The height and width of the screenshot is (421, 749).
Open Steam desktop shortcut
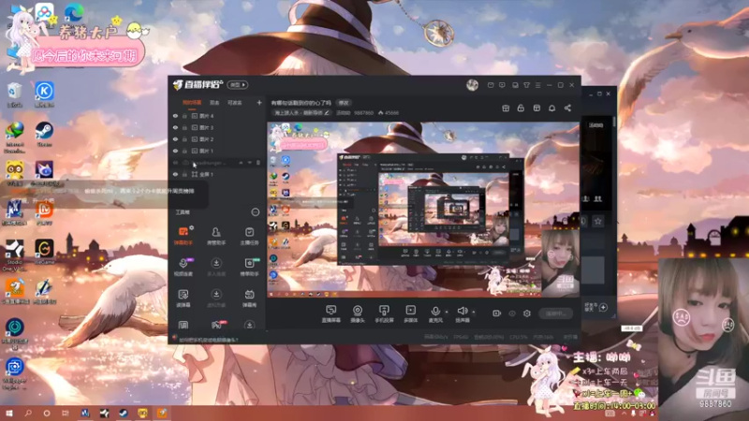(44, 134)
